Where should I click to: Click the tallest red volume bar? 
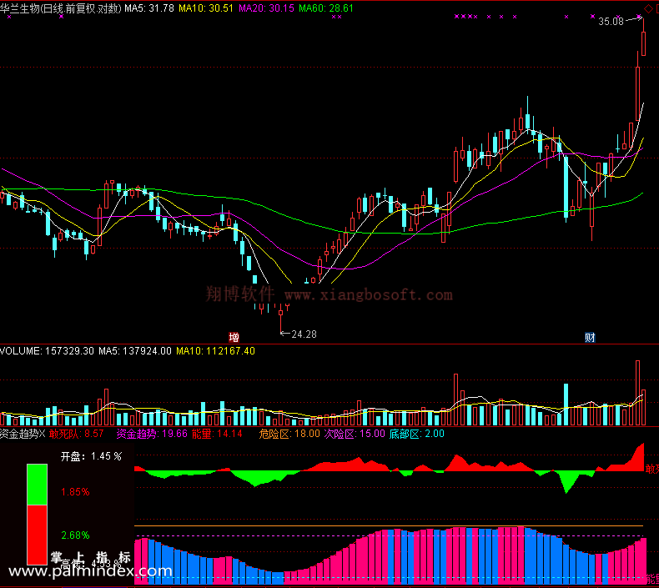tap(637, 393)
